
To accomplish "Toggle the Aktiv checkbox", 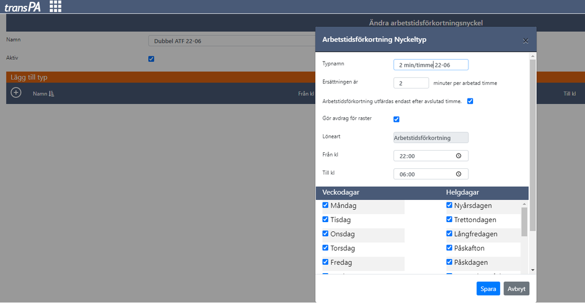I will [x=151, y=59].
